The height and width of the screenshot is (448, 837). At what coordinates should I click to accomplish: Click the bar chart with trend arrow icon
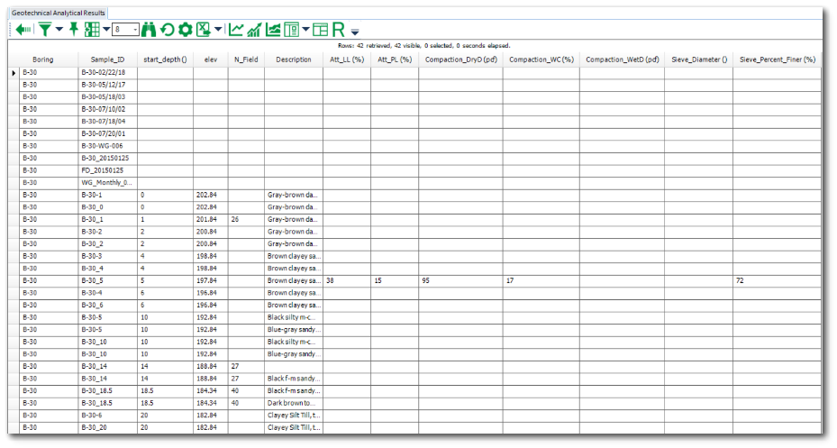click(x=255, y=30)
